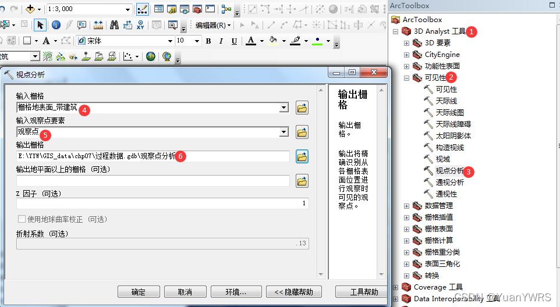Open the Python command window icon
Viewport: 560px width, 307px height.
210,9
